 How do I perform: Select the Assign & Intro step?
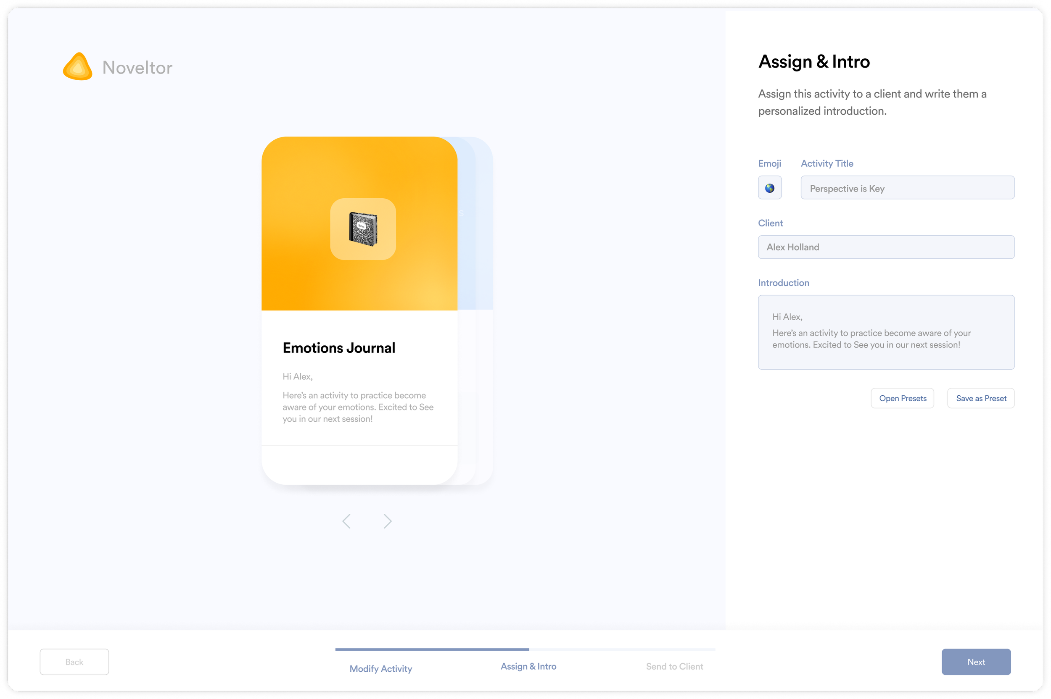coord(528,667)
